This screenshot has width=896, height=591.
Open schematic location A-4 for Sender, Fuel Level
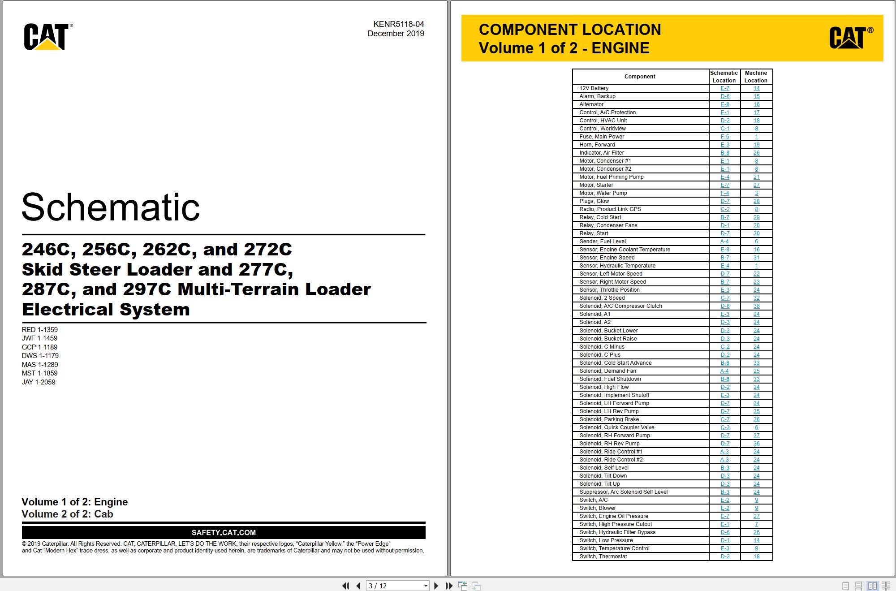pyautogui.click(x=724, y=242)
